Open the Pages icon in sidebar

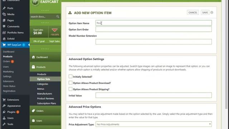point(4,20)
